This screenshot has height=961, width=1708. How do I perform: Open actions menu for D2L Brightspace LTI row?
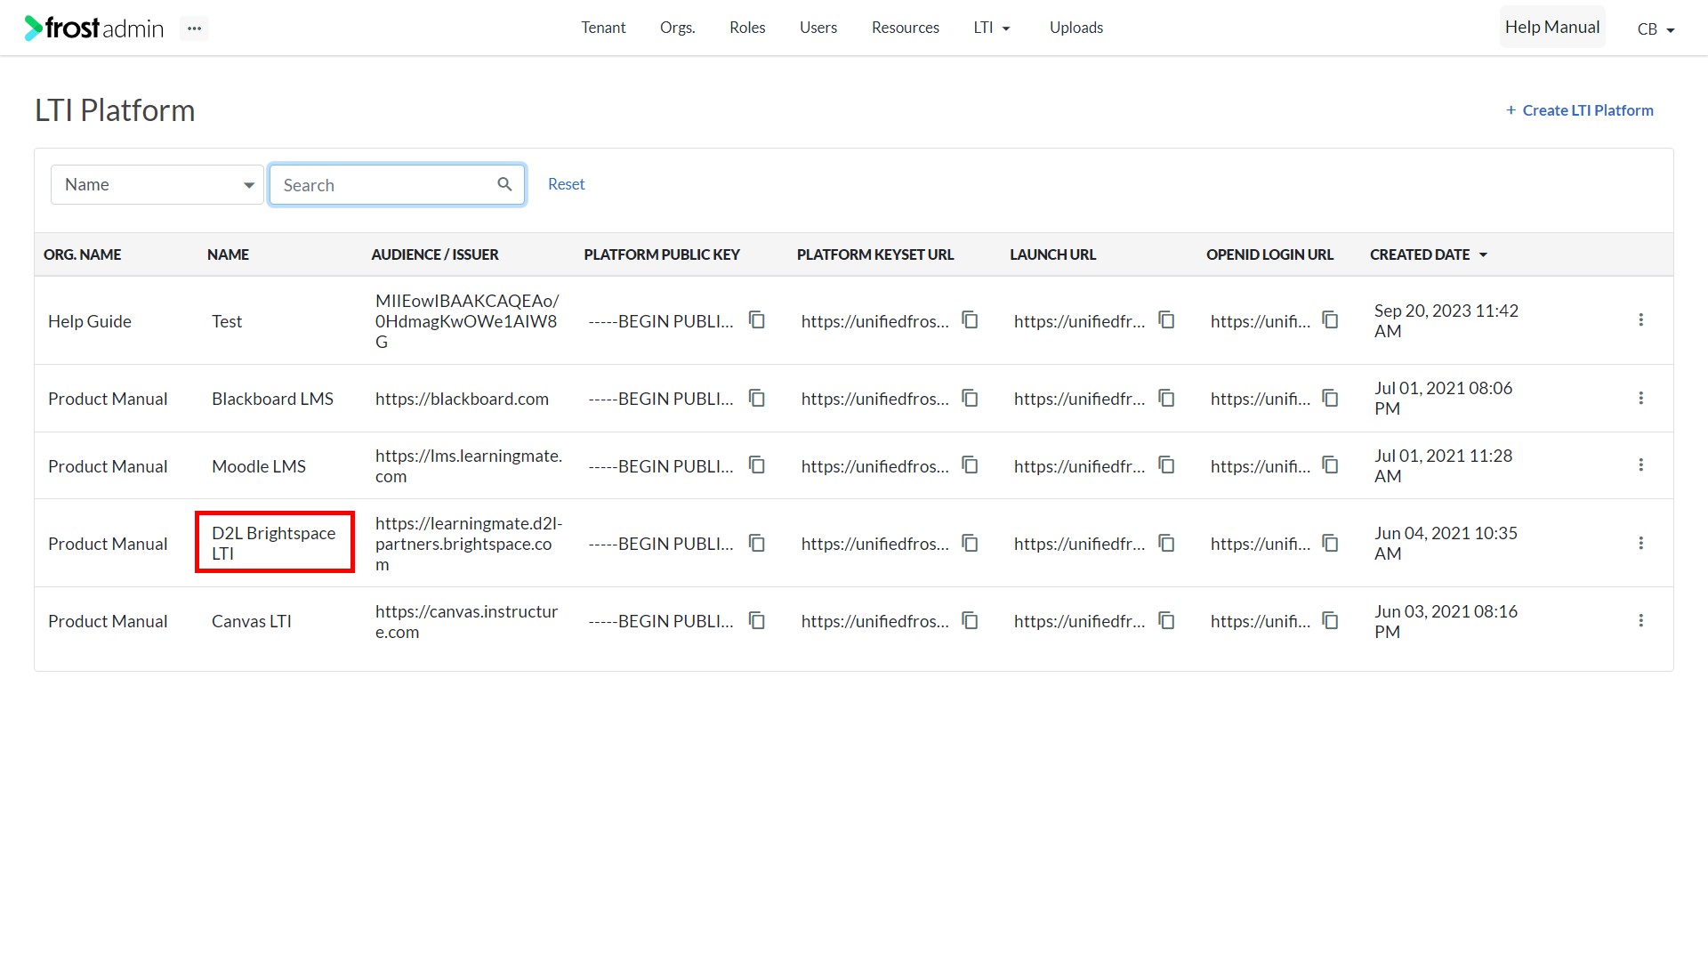[x=1641, y=543]
